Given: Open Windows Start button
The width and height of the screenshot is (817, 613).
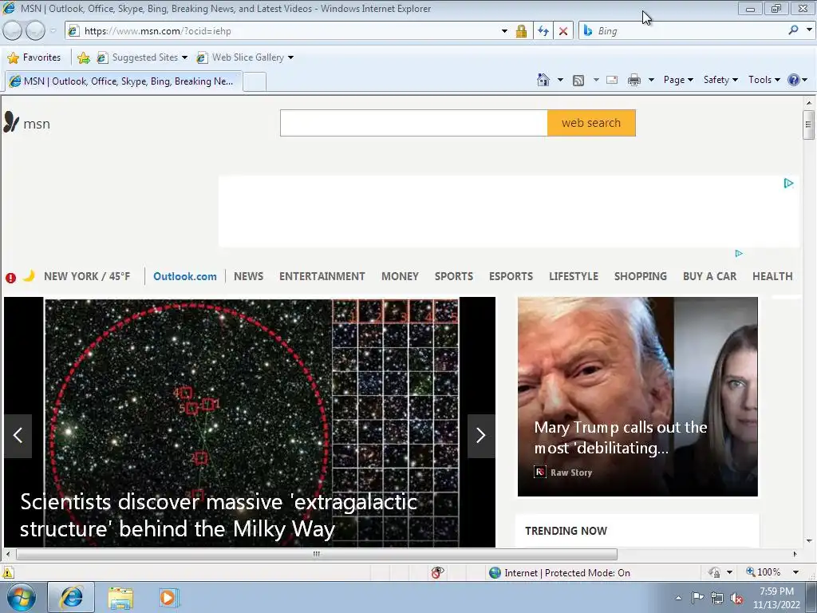Looking at the screenshot, I should [21, 597].
